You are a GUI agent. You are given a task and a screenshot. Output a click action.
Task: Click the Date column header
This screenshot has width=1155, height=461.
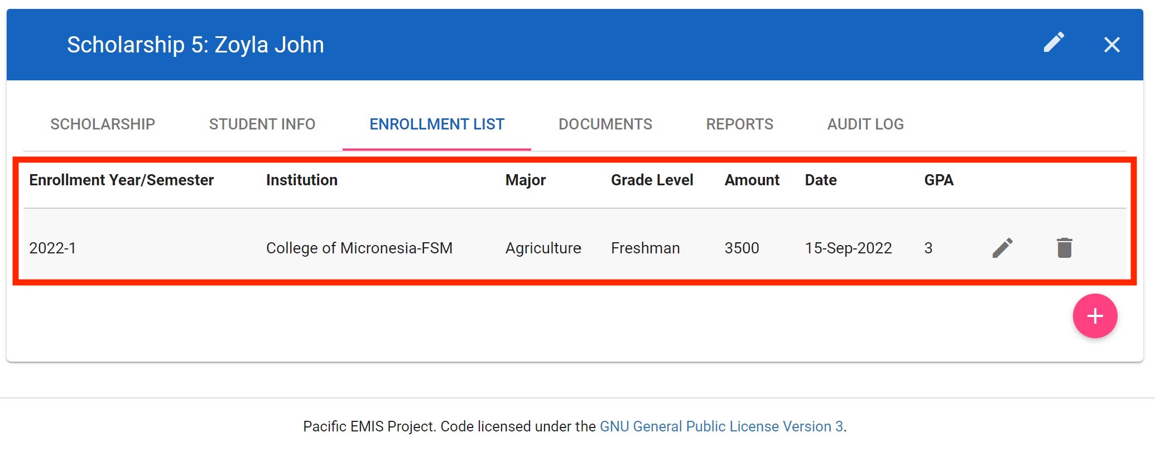pyautogui.click(x=820, y=180)
